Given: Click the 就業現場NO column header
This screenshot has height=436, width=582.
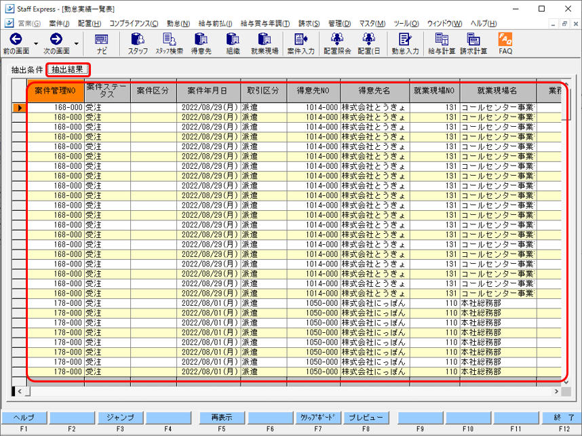Looking at the screenshot, I should [435, 91].
